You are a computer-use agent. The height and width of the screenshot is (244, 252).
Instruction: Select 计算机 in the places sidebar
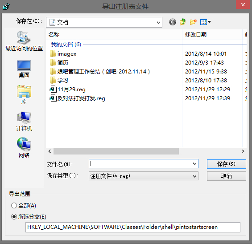24,122
